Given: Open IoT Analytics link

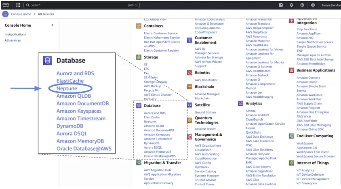Looking at the screenshot, I should click(x=305, y=170).
